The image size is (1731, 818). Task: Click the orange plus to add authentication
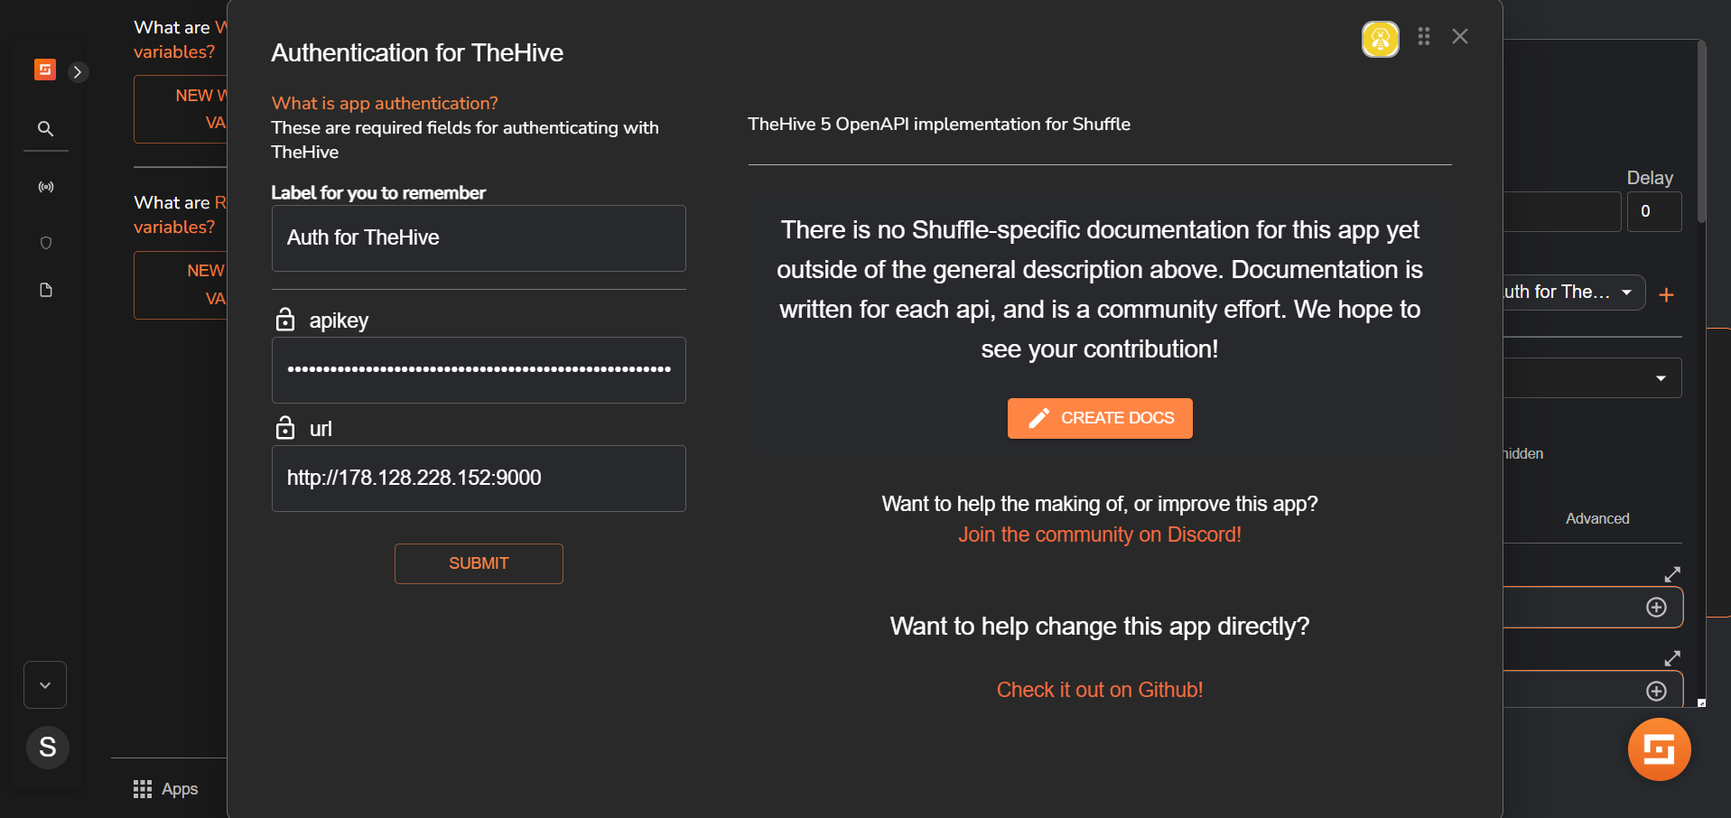click(x=1666, y=295)
